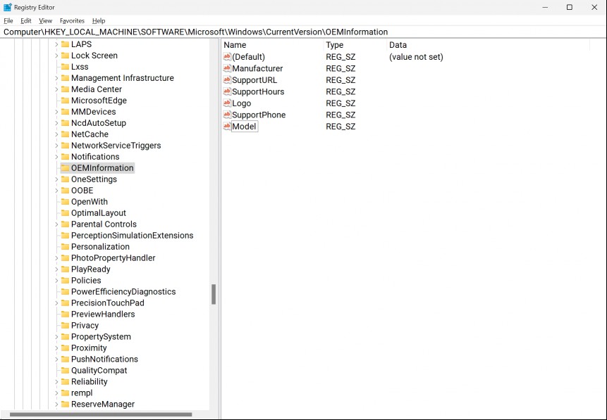Click the string icon next to Model
Image resolution: width=607 pixels, height=420 pixels.
click(227, 127)
